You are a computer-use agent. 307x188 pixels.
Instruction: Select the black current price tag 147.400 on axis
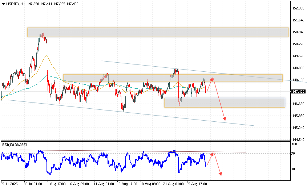click(x=298, y=92)
